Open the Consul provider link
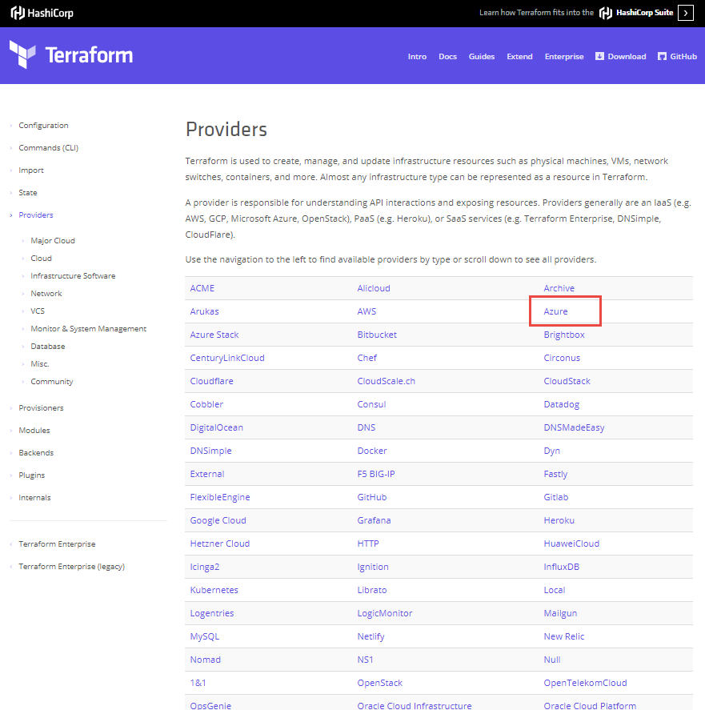 (x=372, y=404)
